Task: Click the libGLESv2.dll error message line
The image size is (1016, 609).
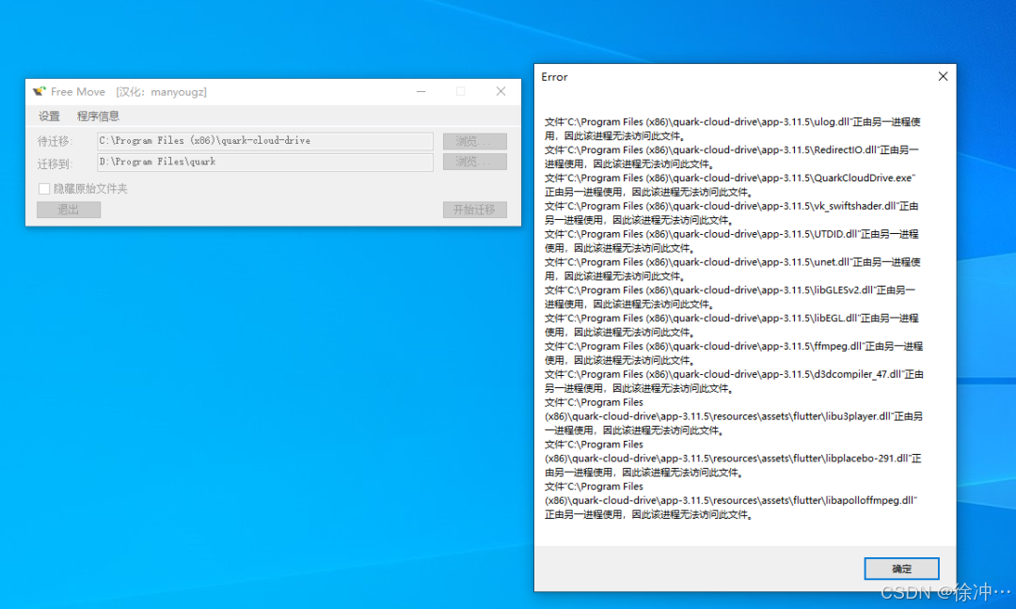Action: 730,297
